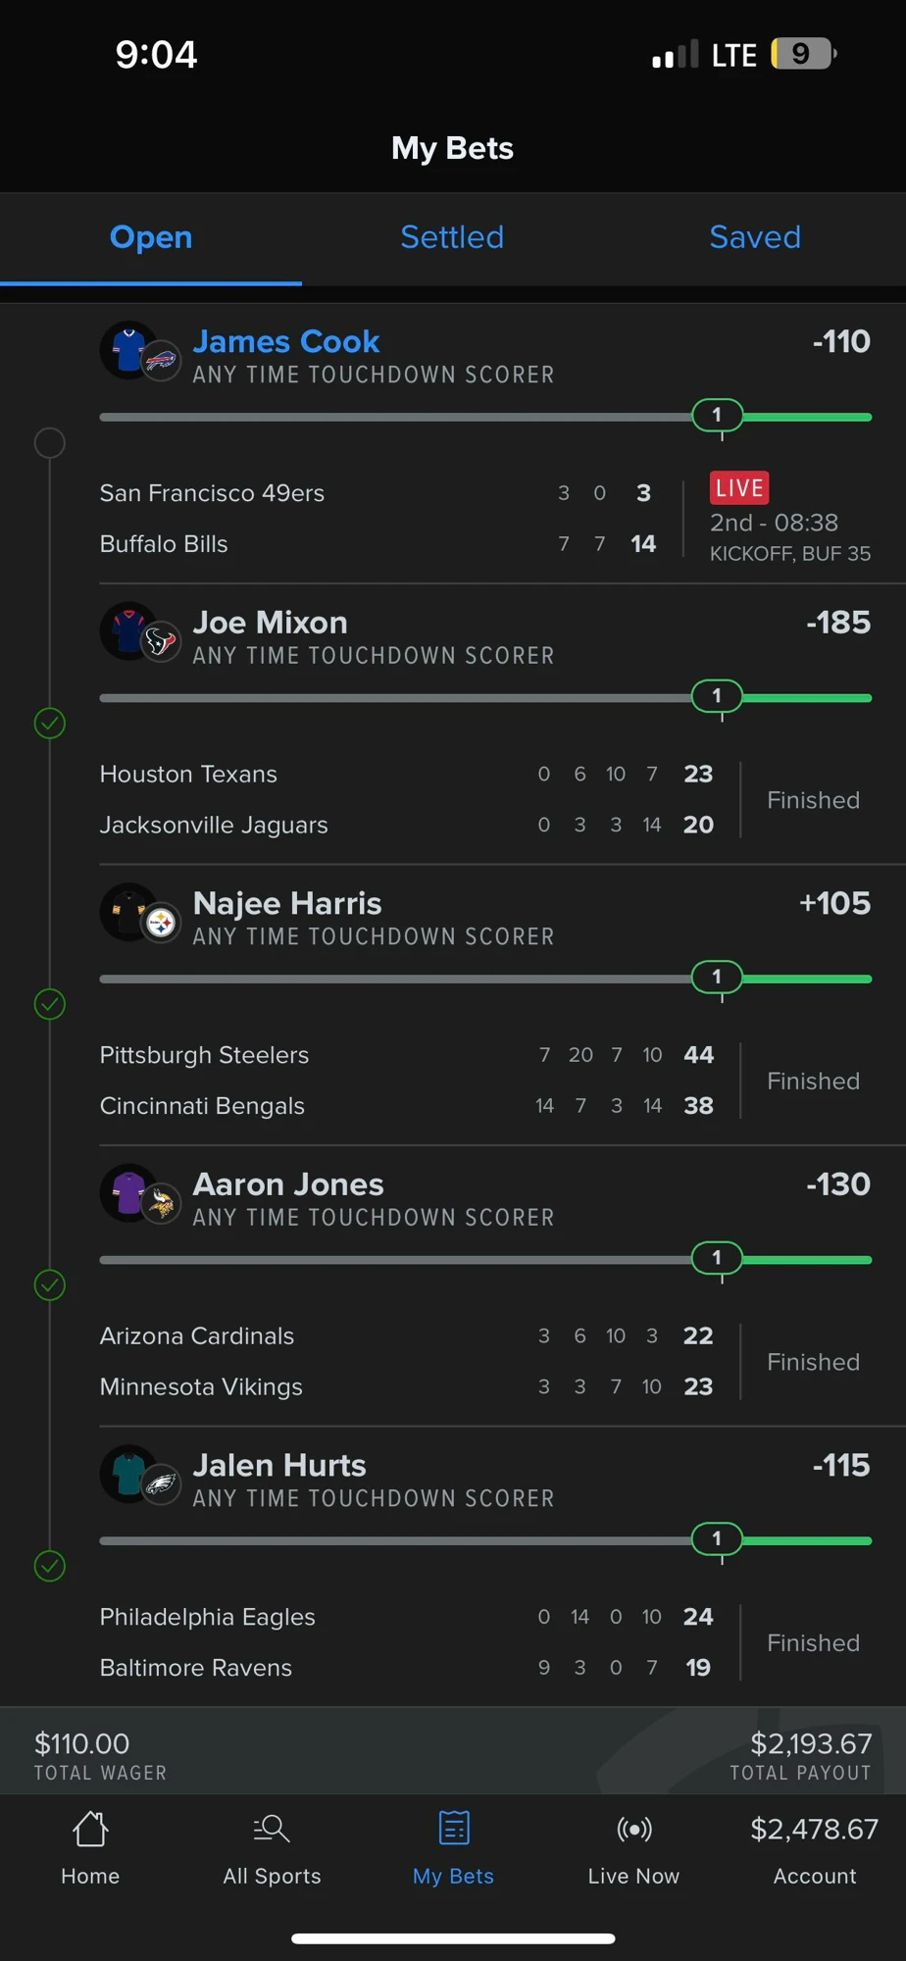The image size is (906, 1961).
Task: Open All Sports search icon
Action: [272, 1828]
